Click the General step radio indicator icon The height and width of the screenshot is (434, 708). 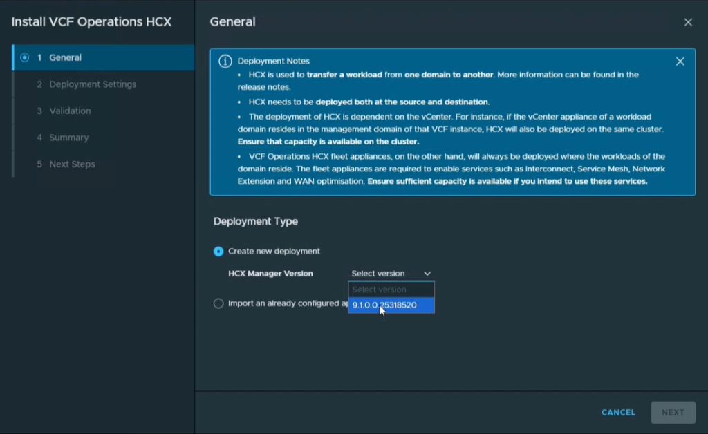pyautogui.click(x=24, y=57)
